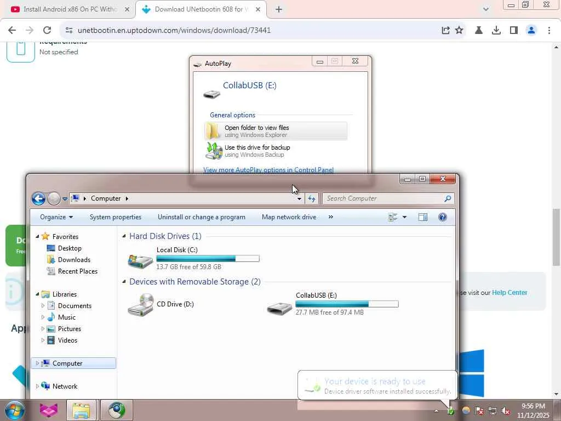Click Uninstall or change a program

coord(202,217)
